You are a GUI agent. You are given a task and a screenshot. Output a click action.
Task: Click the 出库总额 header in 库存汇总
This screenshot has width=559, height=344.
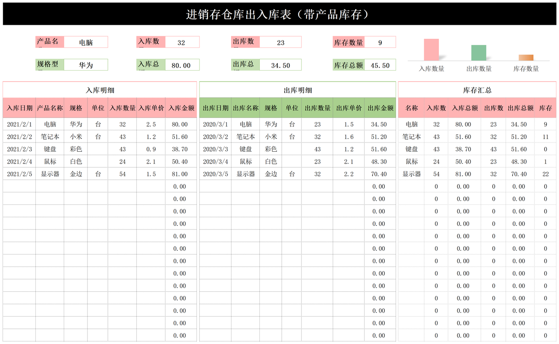coord(520,108)
